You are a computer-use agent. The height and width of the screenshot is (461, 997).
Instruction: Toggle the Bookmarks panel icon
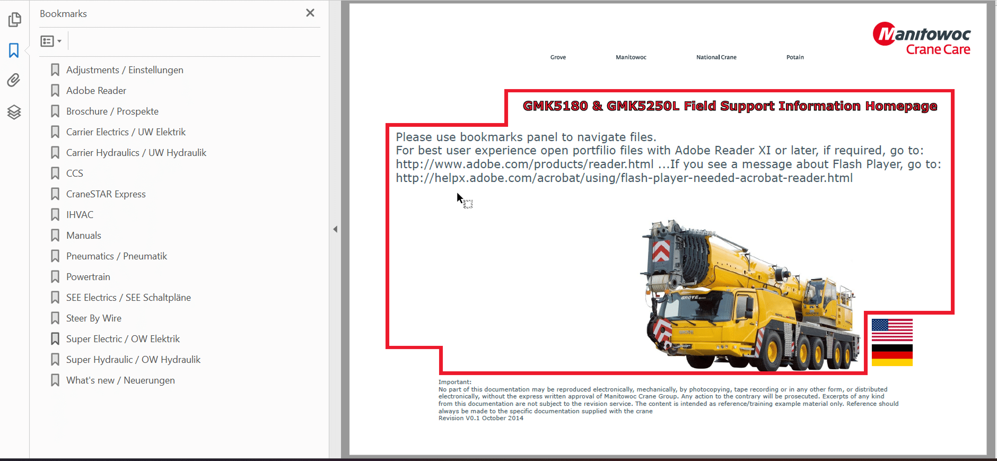(x=14, y=50)
